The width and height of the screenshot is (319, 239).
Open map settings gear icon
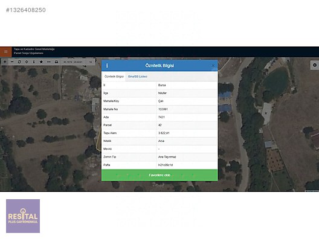tap(315, 65)
